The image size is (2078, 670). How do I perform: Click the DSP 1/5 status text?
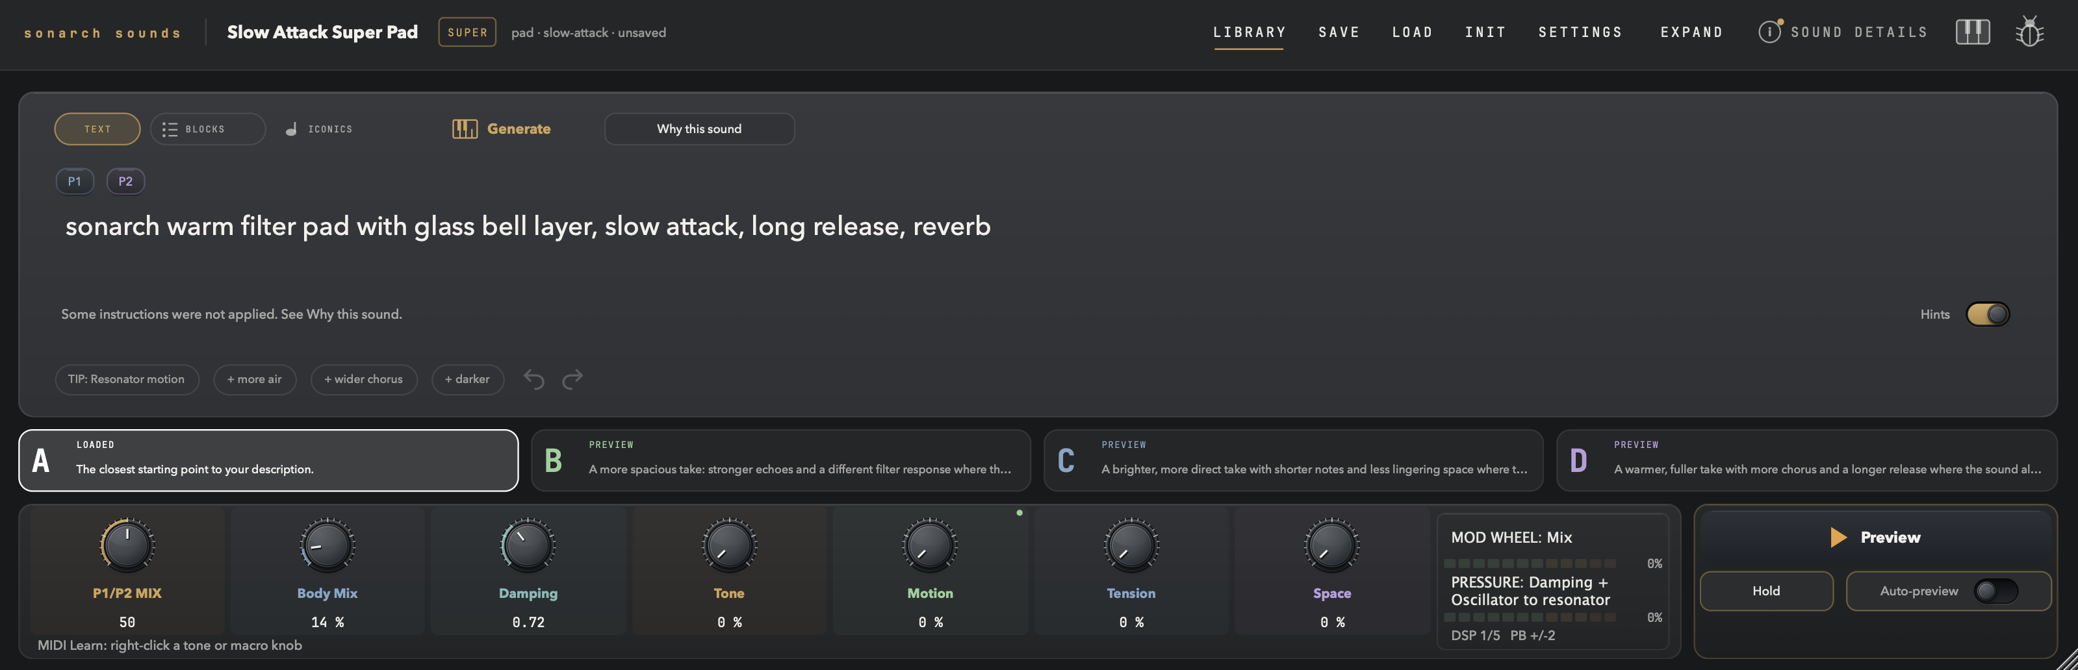click(x=1476, y=636)
